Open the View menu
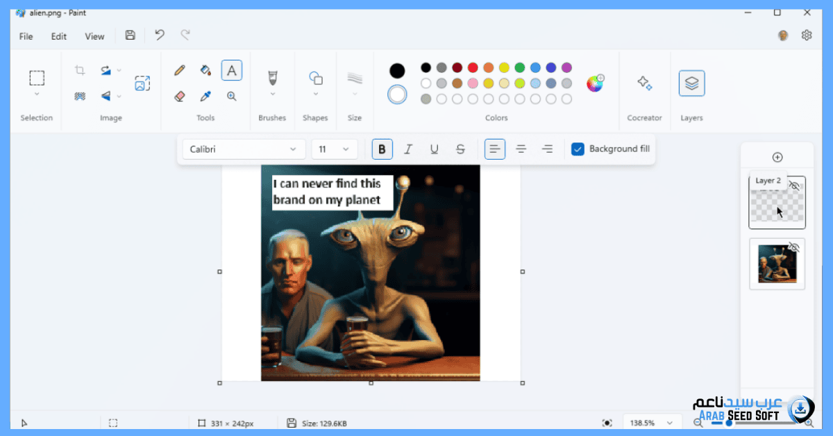The height and width of the screenshot is (436, 833). [x=94, y=36]
